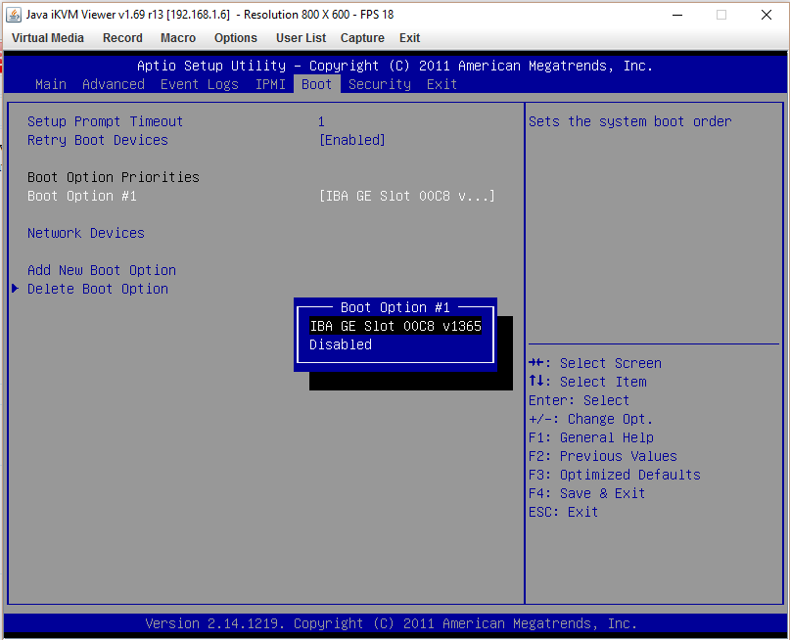Select IBA GE Slot 00C8 v1365 option
Viewport: 790px width, 640px height.
pyautogui.click(x=395, y=326)
